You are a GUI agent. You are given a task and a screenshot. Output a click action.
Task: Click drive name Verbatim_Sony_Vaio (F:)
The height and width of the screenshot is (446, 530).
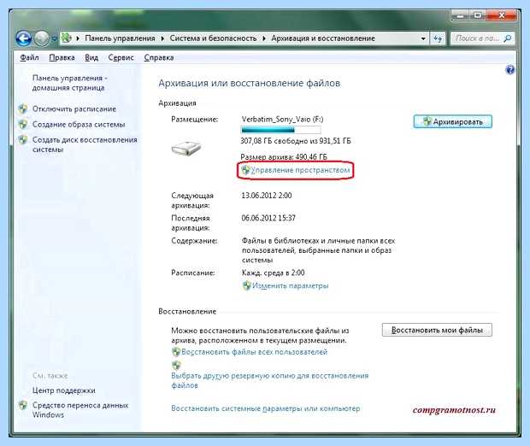[283, 120]
